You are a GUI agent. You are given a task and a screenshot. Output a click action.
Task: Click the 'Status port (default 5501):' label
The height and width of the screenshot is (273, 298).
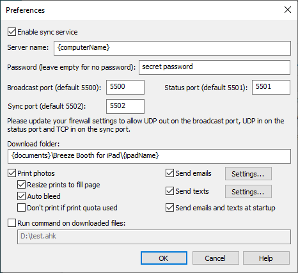click(206, 88)
